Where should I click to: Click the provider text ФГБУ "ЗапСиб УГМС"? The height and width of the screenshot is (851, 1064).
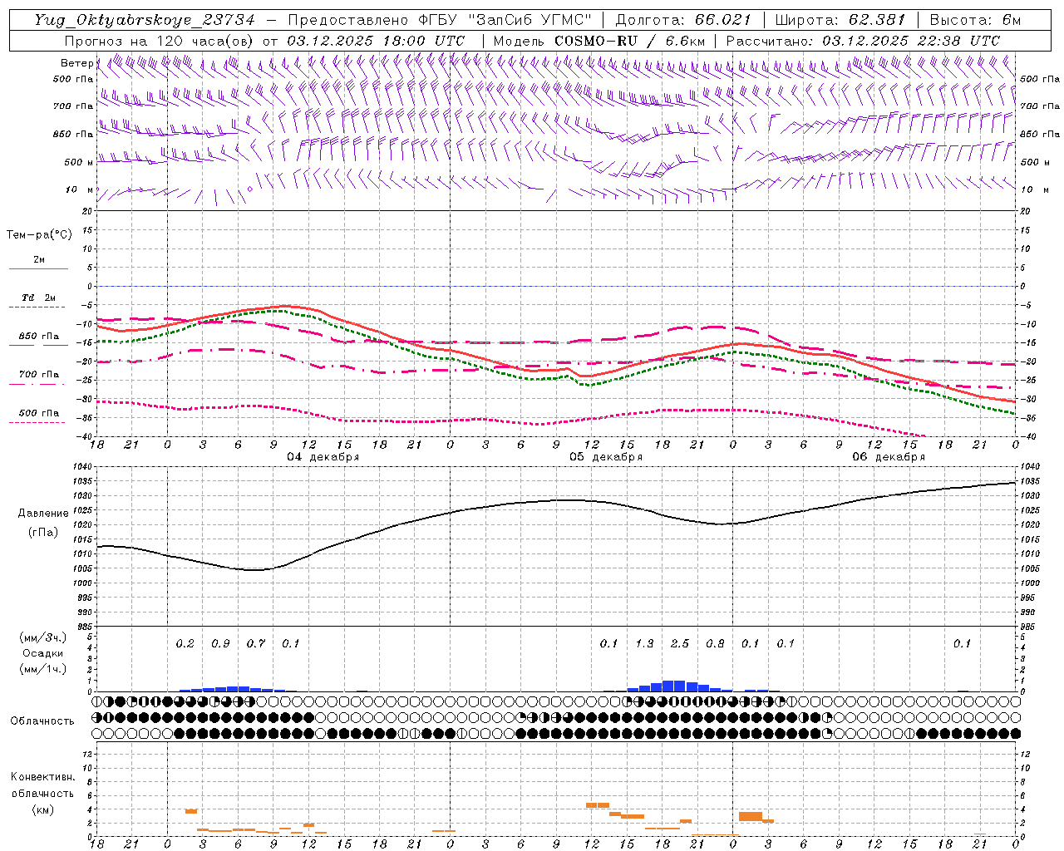tap(507, 20)
